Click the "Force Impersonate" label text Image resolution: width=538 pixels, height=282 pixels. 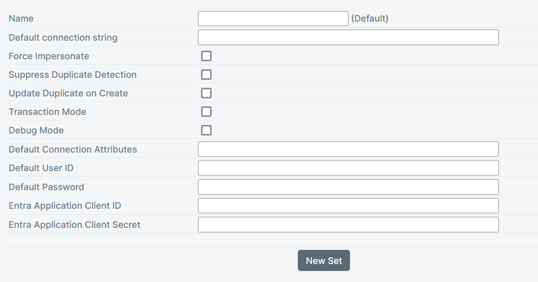[x=49, y=56]
